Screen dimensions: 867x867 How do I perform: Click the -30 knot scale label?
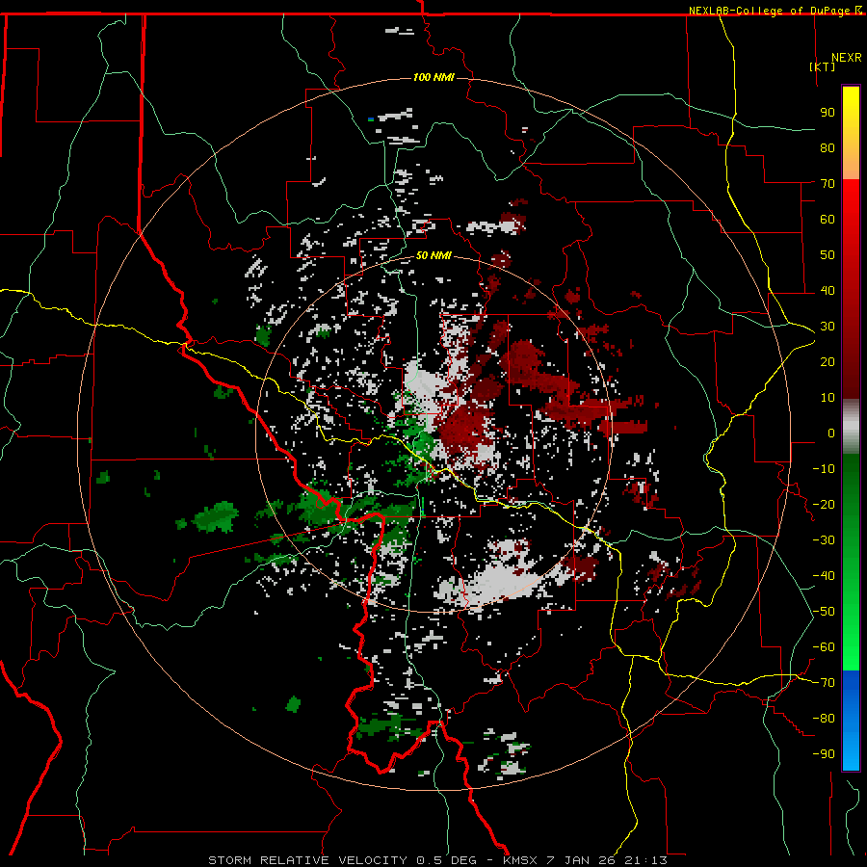(824, 540)
